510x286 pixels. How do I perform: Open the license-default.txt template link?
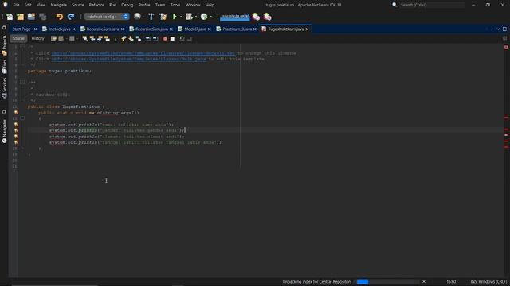coord(143,53)
